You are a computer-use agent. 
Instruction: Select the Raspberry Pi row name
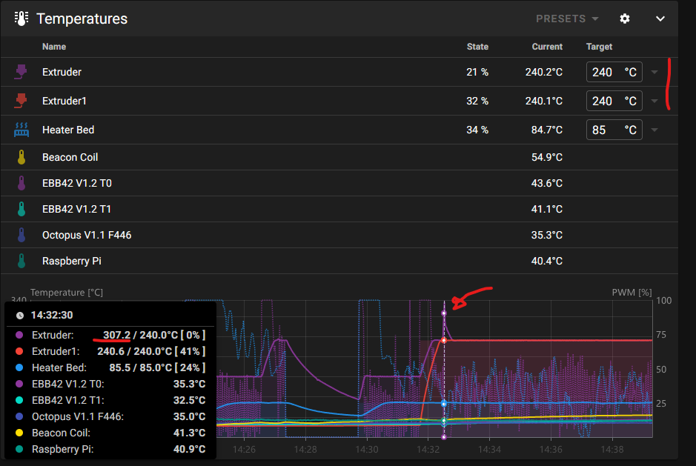(72, 261)
